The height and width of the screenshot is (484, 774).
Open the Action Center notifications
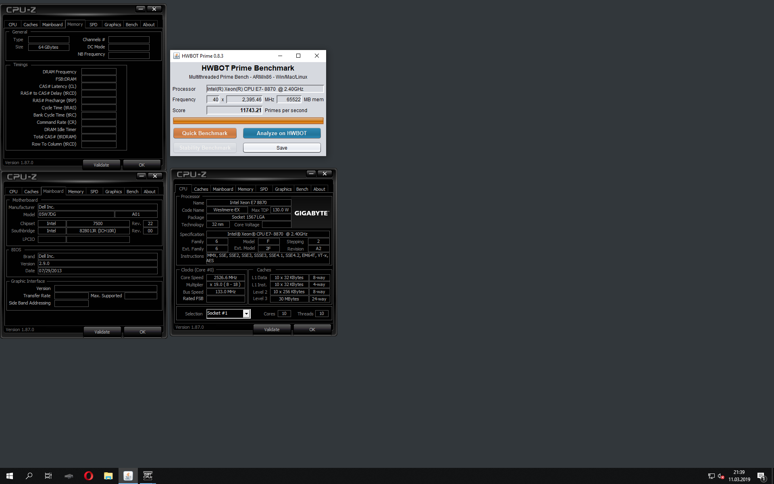click(761, 476)
